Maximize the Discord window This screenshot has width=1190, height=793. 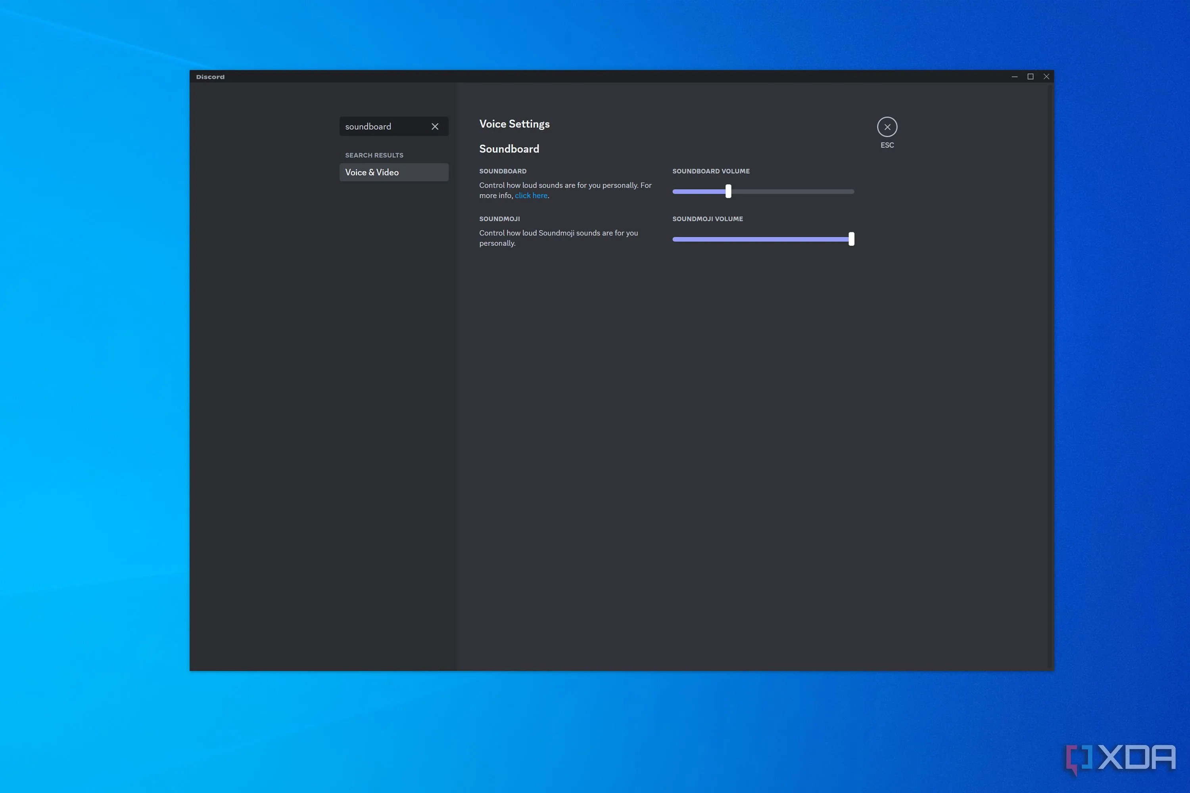coord(1030,77)
